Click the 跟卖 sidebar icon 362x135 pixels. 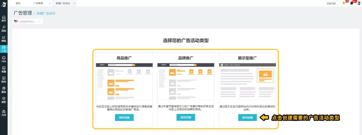click(x=4, y=89)
